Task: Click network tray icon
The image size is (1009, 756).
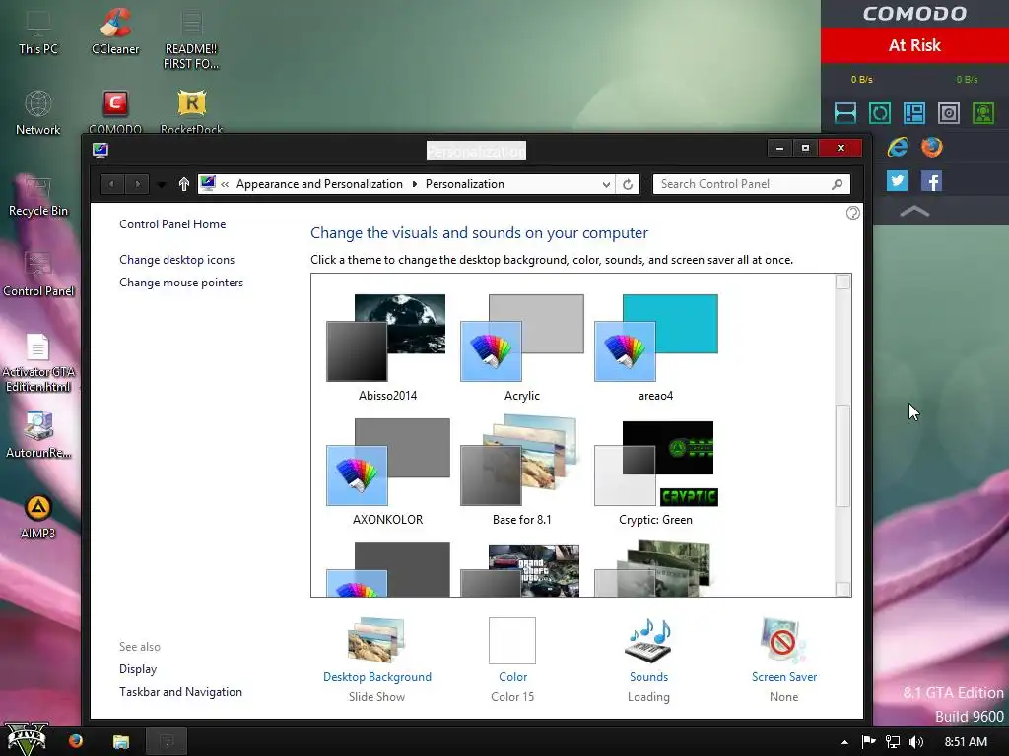Action: (893, 742)
